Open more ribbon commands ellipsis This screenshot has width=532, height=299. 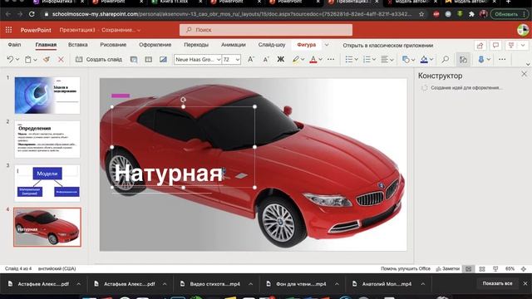click(x=502, y=59)
